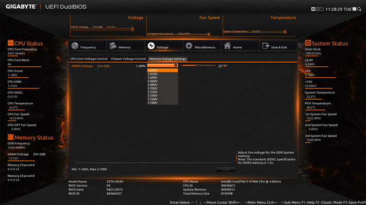Click the Fan Speed graph panel
The height and width of the screenshot is (205, 366).
(x=183, y=26)
